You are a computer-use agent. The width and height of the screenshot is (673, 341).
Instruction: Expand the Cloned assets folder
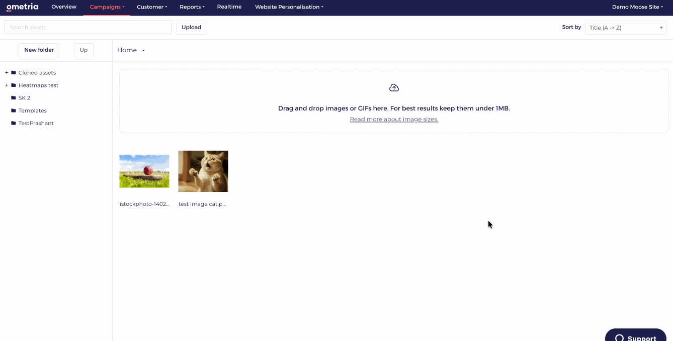pyautogui.click(x=7, y=73)
